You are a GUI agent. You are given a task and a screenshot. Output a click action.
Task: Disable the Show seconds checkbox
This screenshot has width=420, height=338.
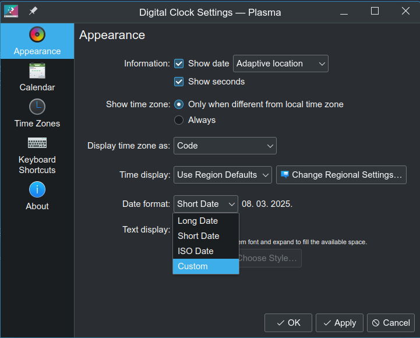[x=179, y=82]
